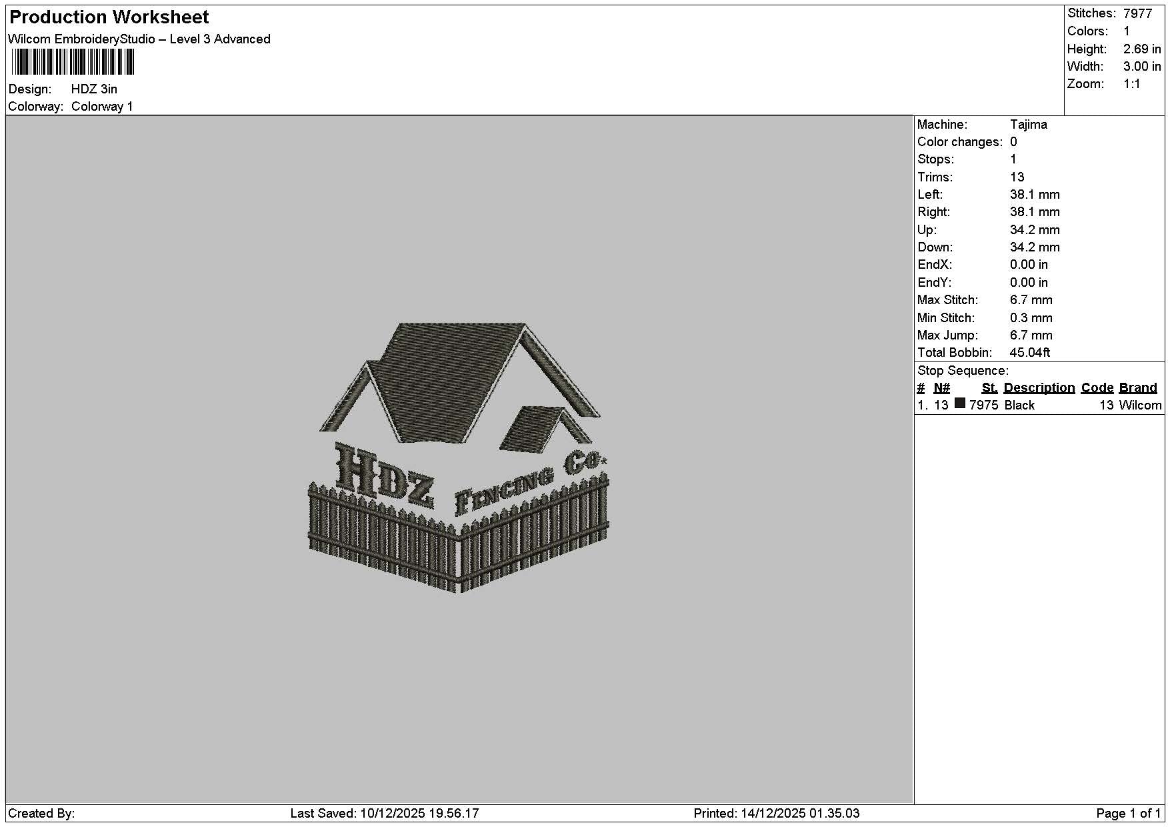Viewport: 1170px width, 827px height.
Task: Click the Page 1 of 1 label
Action: pos(1128,814)
